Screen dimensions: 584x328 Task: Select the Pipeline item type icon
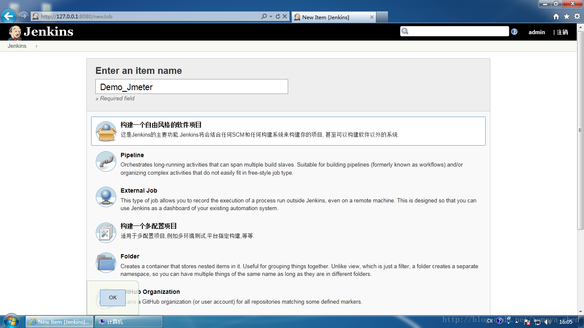(106, 161)
